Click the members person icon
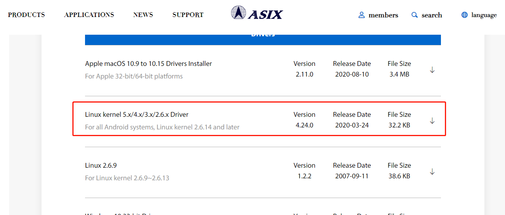The image size is (505, 215). (x=361, y=15)
